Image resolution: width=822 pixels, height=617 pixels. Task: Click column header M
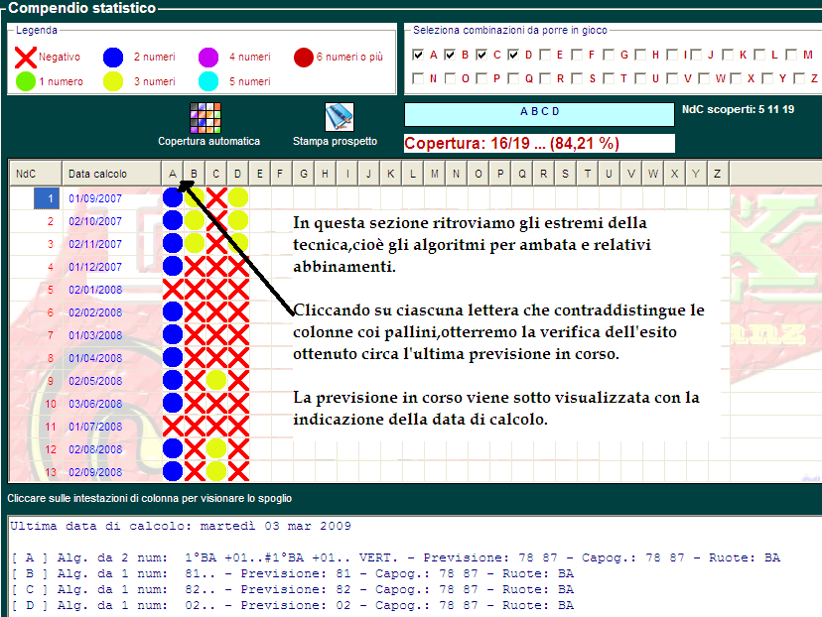pos(435,174)
